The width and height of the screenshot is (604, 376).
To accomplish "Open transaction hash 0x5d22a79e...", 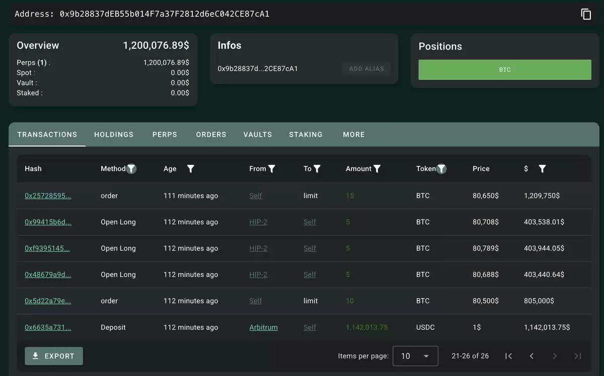I will 48,301.
